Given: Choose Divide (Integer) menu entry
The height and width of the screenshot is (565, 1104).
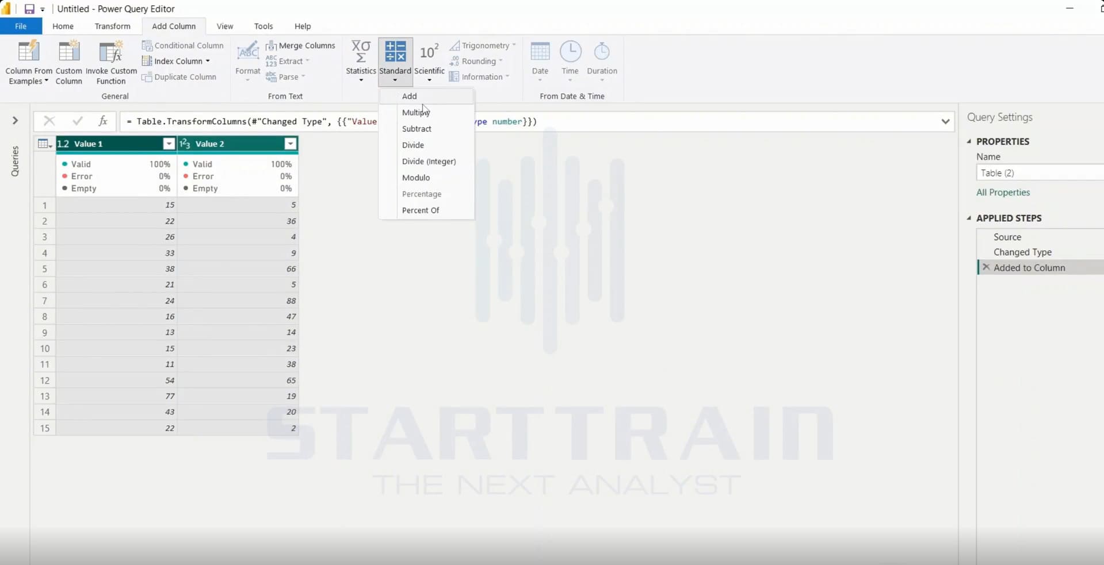Looking at the screenshot, I should (426, 162).
